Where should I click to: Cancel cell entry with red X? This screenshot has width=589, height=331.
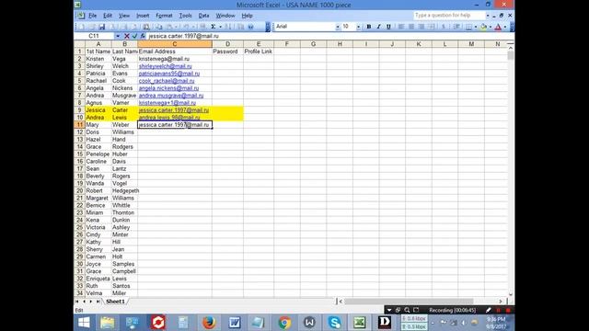(x=127, y=36)
